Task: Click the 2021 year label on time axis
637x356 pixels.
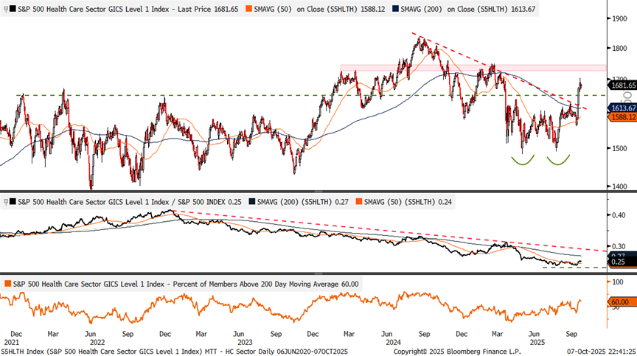Action: pyautogui.click(x=11, y=342)
